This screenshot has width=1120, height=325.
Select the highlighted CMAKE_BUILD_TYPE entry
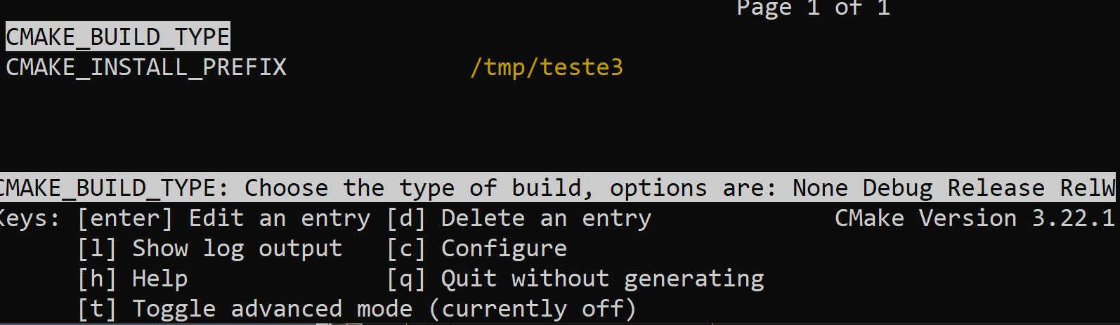[x=118, y=37]
